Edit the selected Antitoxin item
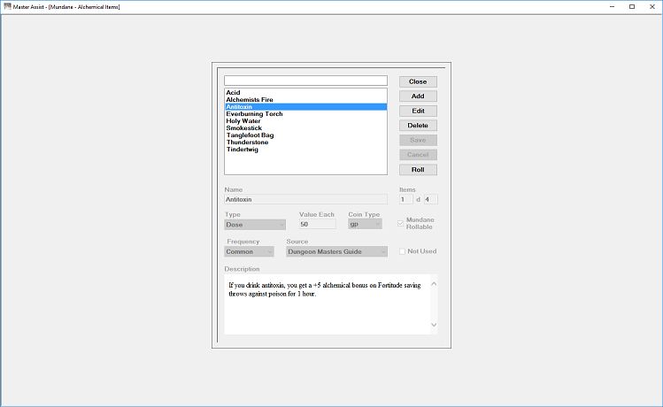 pos(418,111)
